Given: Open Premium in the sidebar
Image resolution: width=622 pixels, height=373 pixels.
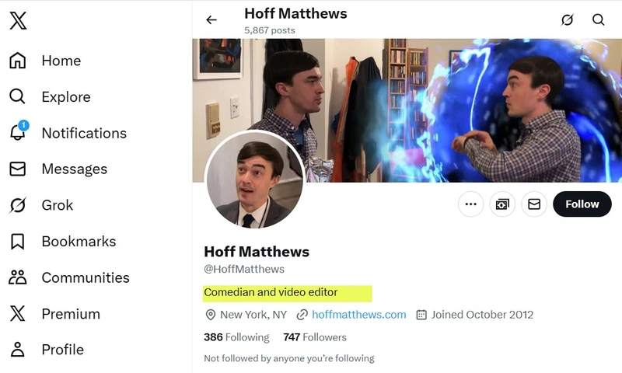Looking at the screenshot, I should 70,314.
